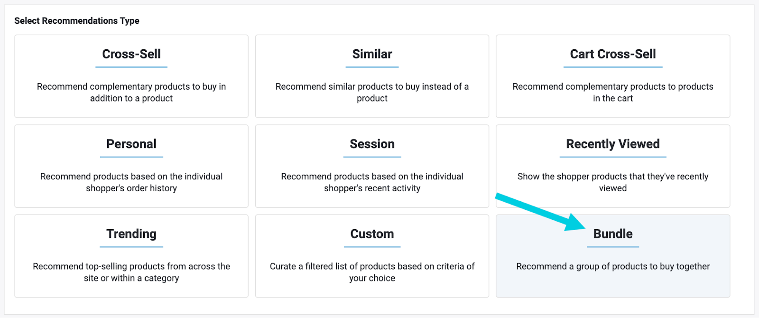The height and width of the screenshot is (318, 759).
Task: Click the Bundle title text
Action: click(x=613, y=234)
